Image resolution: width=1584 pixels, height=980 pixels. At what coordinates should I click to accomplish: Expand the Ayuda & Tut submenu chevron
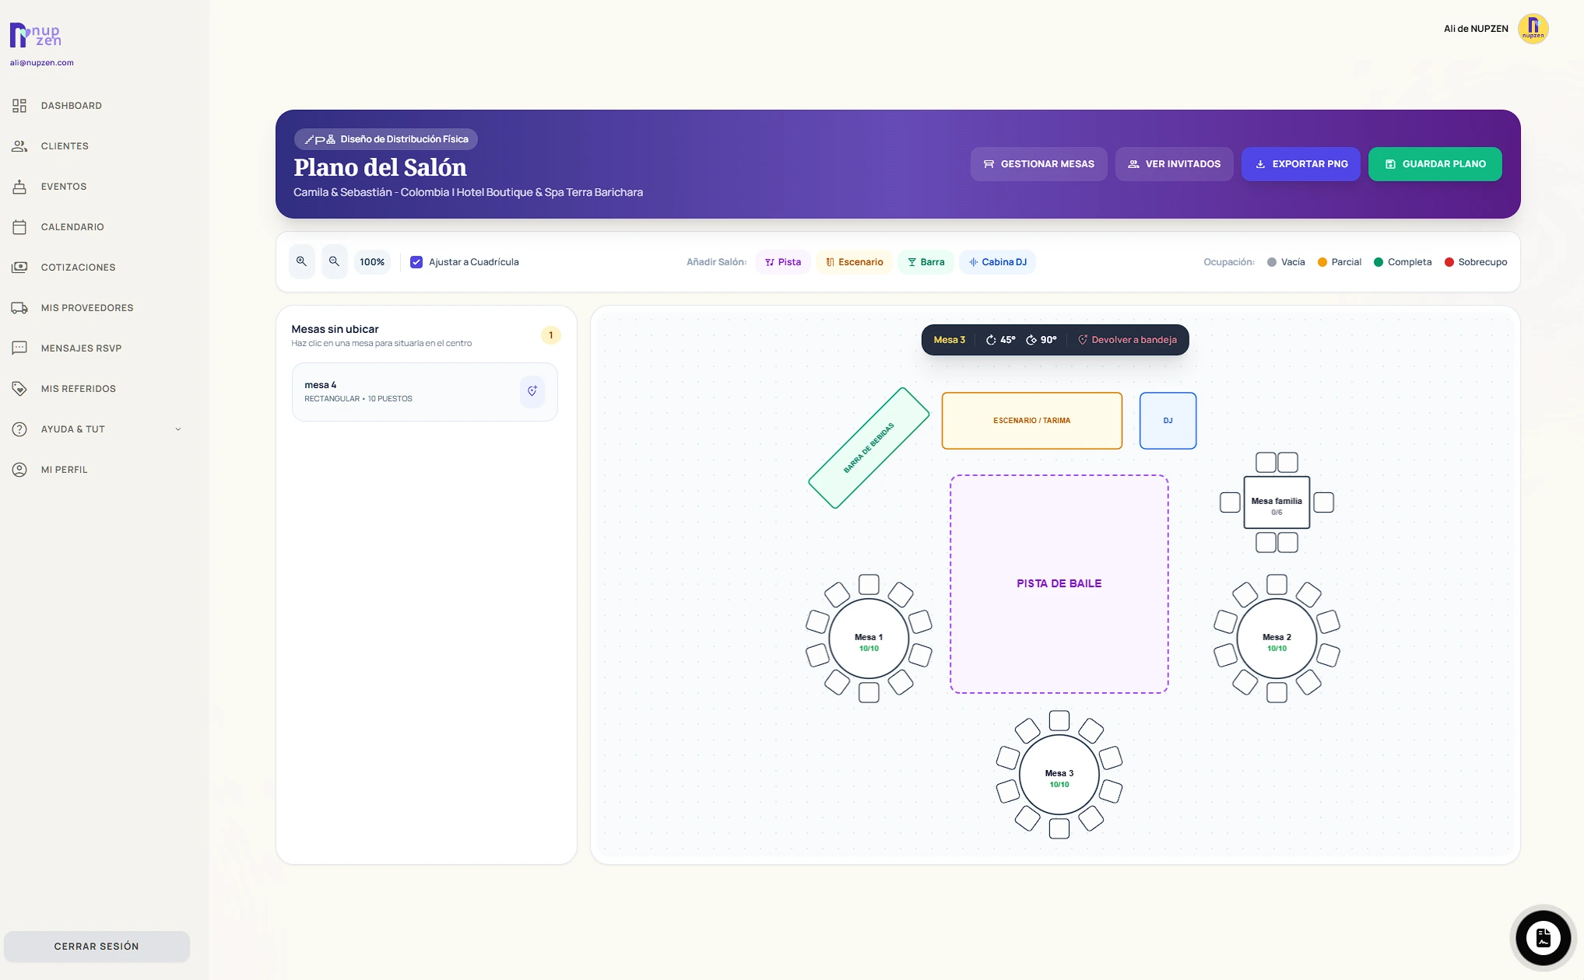click(178, 429)
